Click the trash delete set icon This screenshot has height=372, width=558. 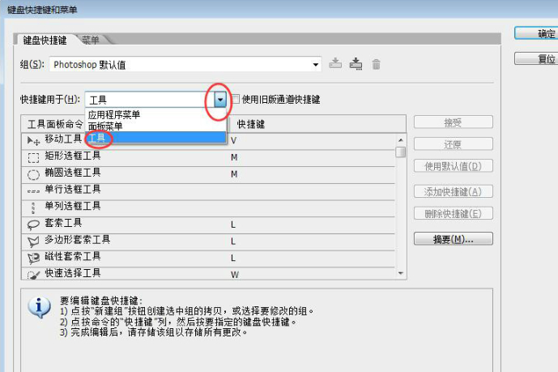coord(376,64)
